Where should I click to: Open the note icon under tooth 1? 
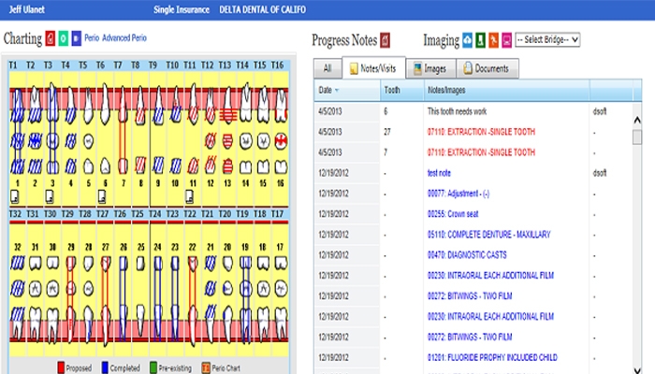14,195
